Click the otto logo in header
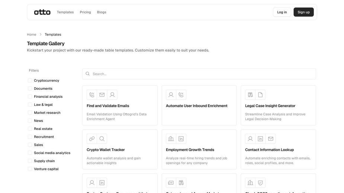The width and height of the screenshot is (344, 193). pyautogui.click(x=42, y=12)
